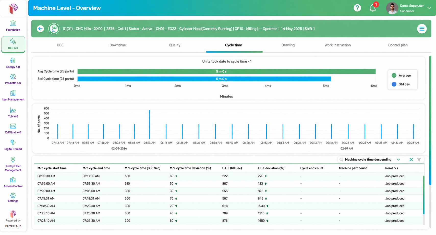Open Digital Thread module
The image size is (436, 235).
(13, 145)
